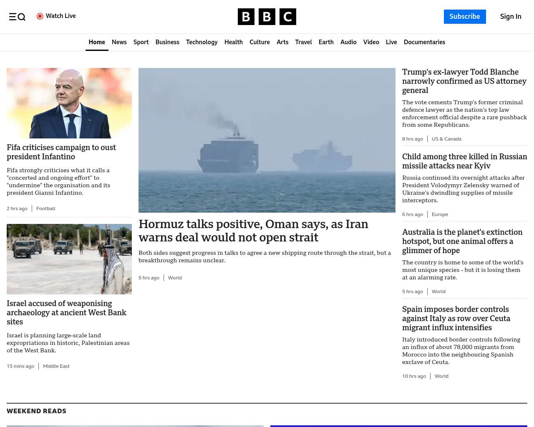Click the red Watch Live icon
534x427 pixels.
pyautogui.click(x=40, y=16)
